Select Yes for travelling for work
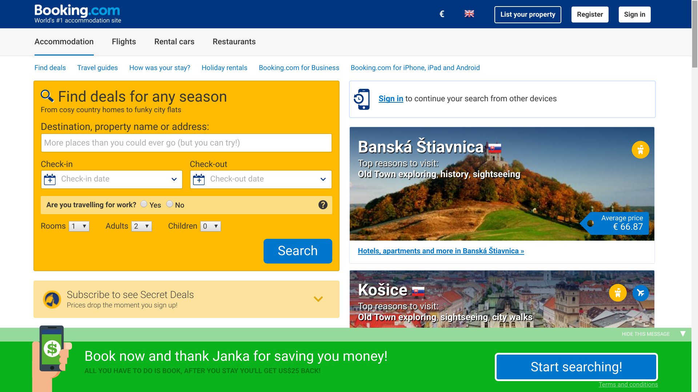The image size is (698, 392). 144,204
